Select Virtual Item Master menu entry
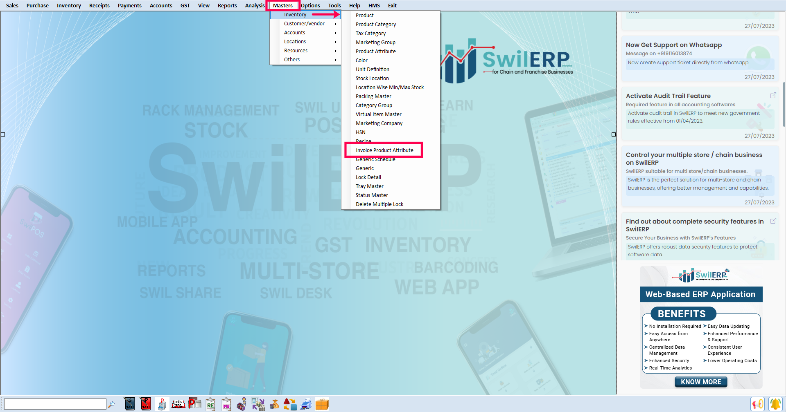Viewport: 786px width, 412px height. tap(391, 114)
